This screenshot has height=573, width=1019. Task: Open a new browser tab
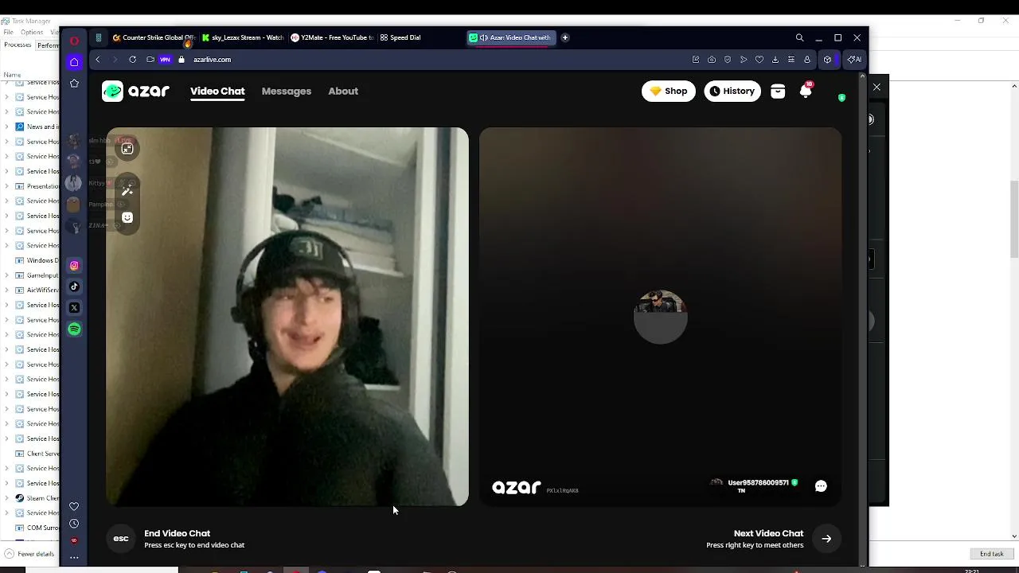565,37
